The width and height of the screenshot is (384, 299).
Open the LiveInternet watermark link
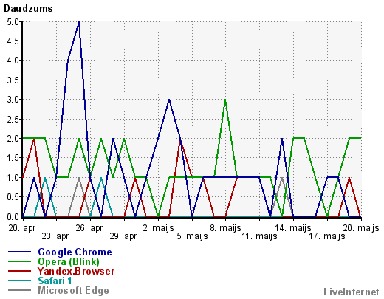pyautogui.click(x=352, y=292)
